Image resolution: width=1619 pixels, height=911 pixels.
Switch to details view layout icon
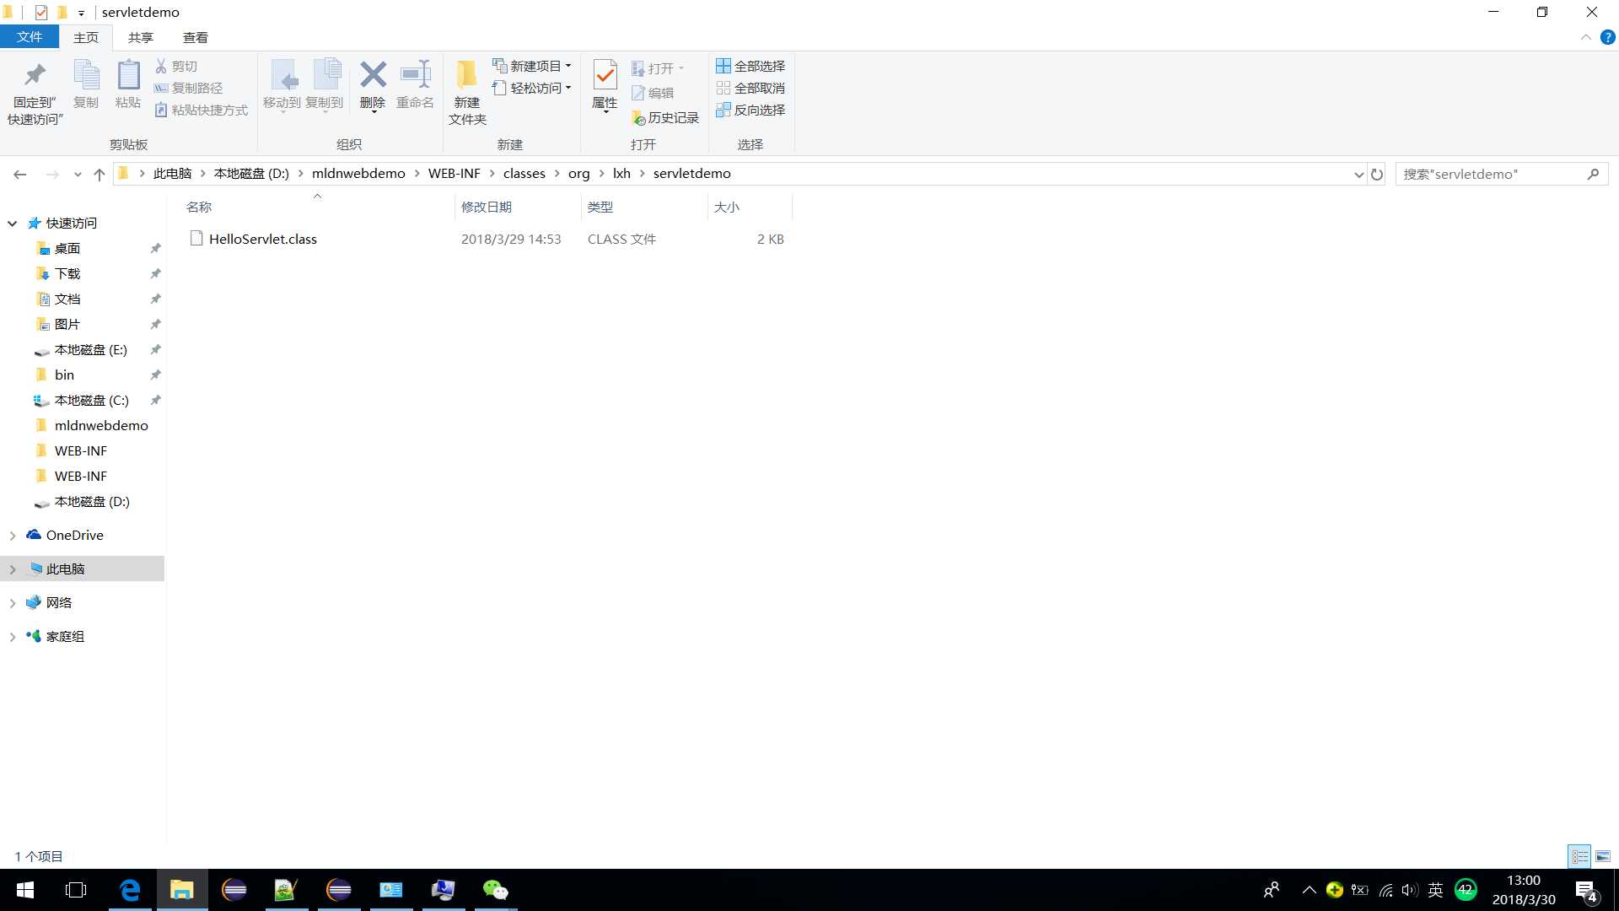pyautogui.click(x=1579, y=856)
